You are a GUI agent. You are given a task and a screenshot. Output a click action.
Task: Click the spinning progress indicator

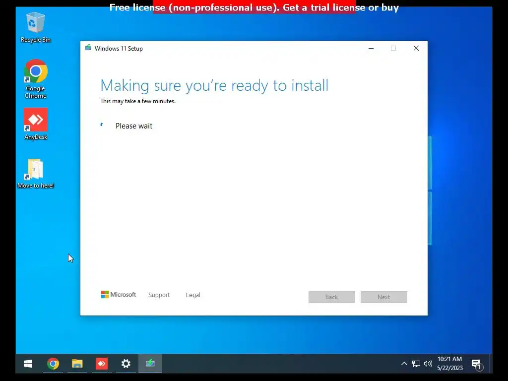[x=102, y=125]
